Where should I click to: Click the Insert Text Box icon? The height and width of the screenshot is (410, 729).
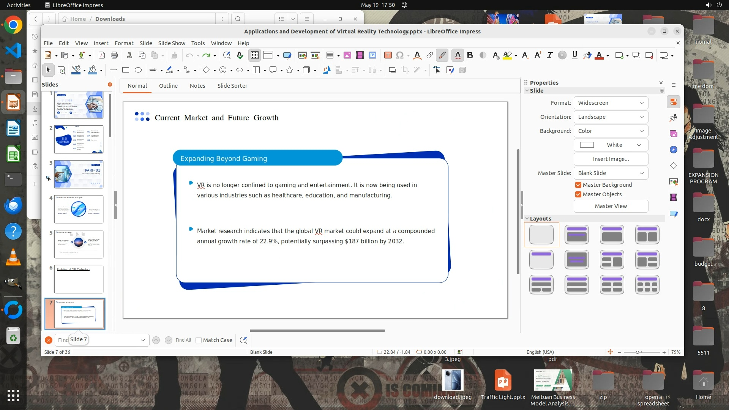point(388,55)
